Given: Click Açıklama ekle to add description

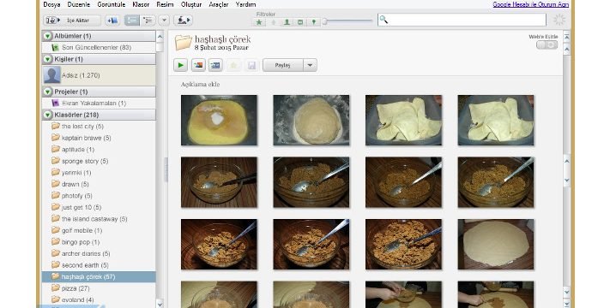Looking at the screenshot, I should click(200, 85).
